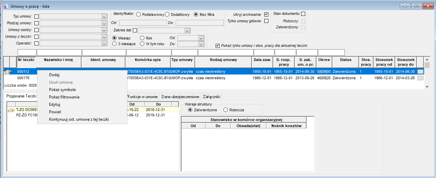Select the Bez filtra option

[x=196, y=14]
